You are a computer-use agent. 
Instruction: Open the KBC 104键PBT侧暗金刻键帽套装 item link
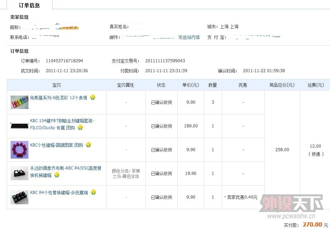[62, 124]
